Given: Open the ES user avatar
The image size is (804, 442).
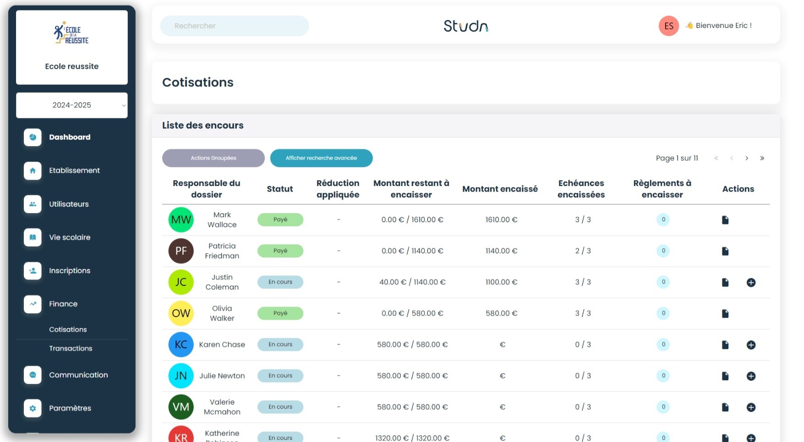Looking at the screenshot, I should coord(668,26).
